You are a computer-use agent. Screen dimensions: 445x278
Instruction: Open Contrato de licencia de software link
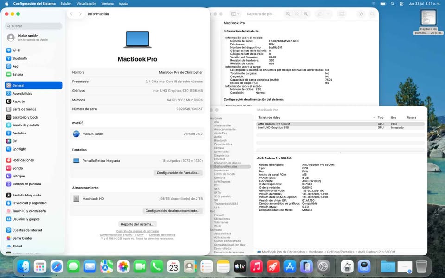[137, 231]
